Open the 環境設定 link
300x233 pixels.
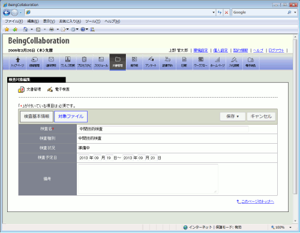pos(200,50)
